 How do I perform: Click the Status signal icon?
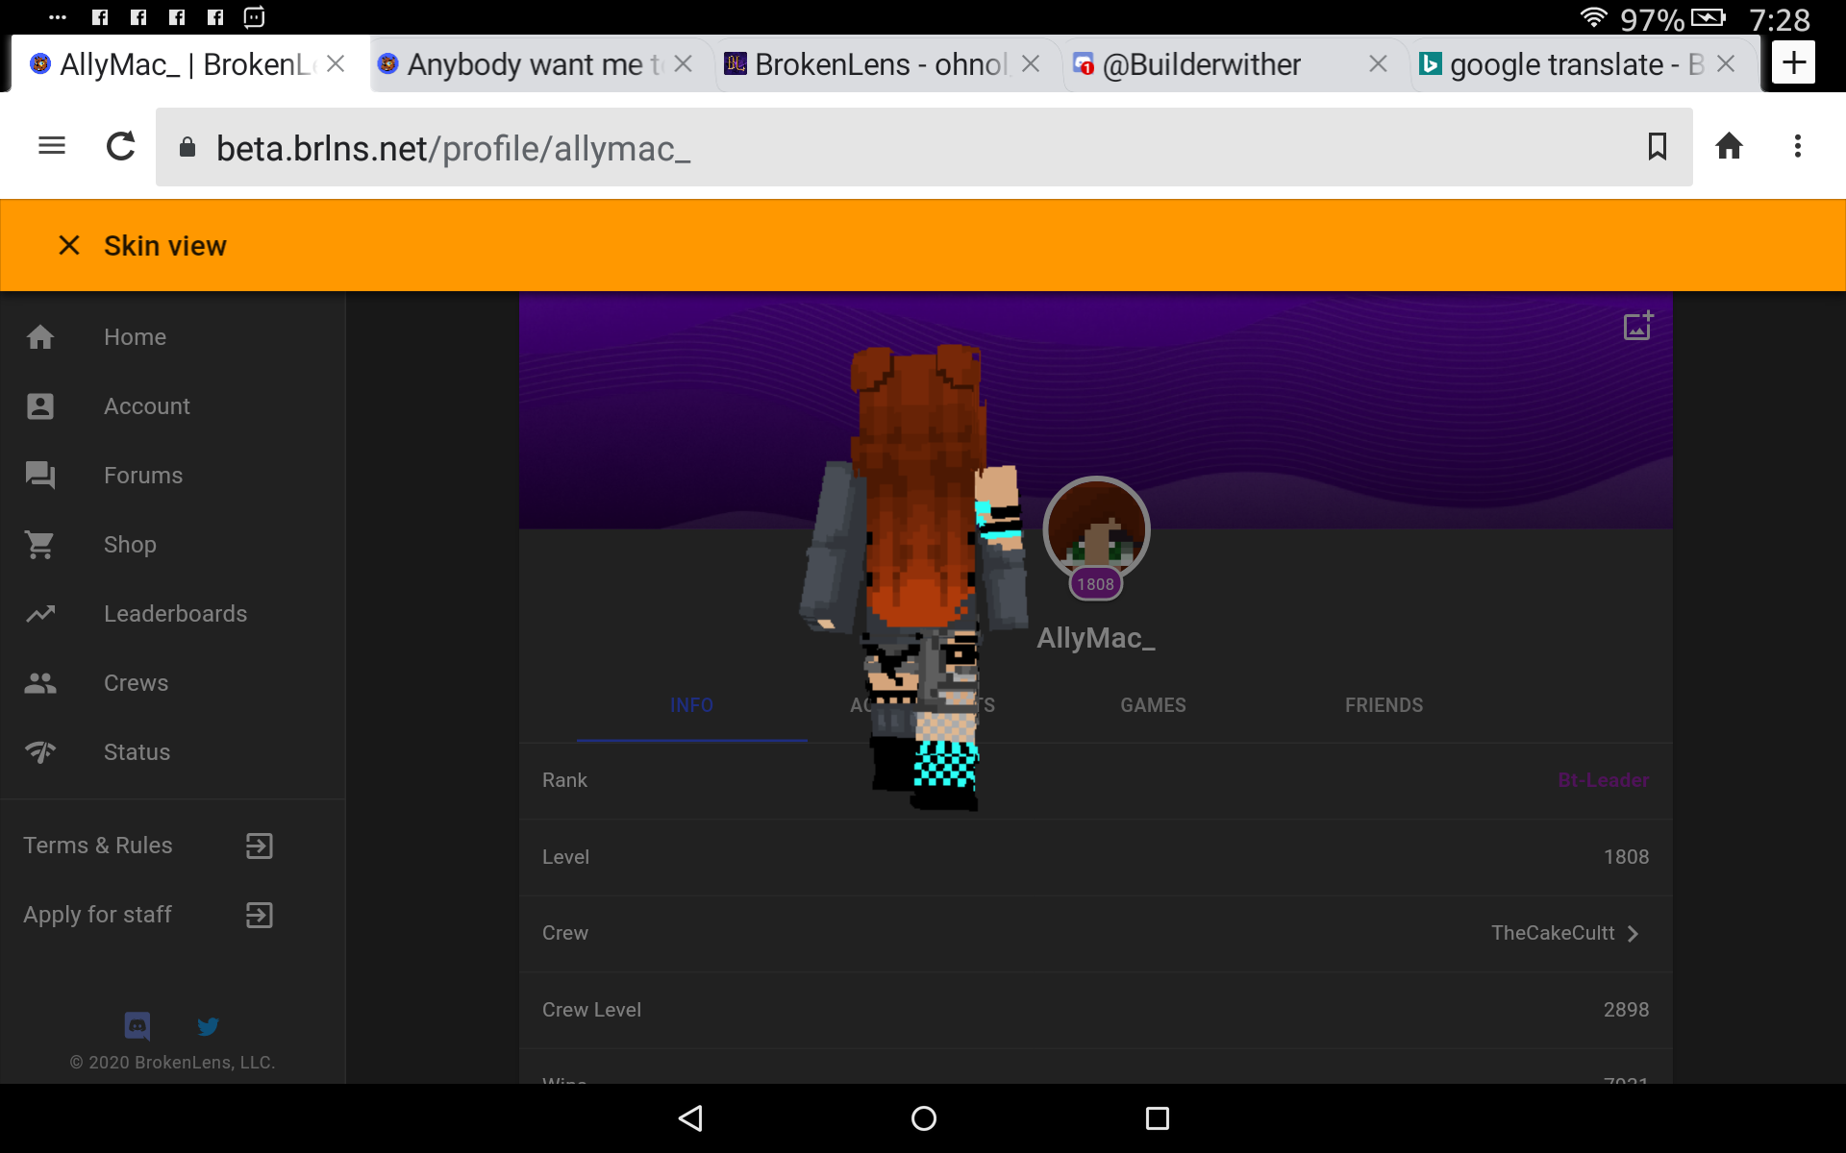click(40, 752)
